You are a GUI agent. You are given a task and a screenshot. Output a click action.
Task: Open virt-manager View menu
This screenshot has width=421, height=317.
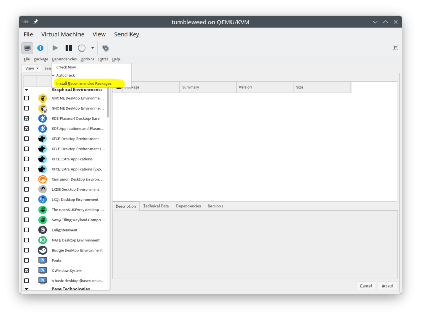(x=99, y=34)
